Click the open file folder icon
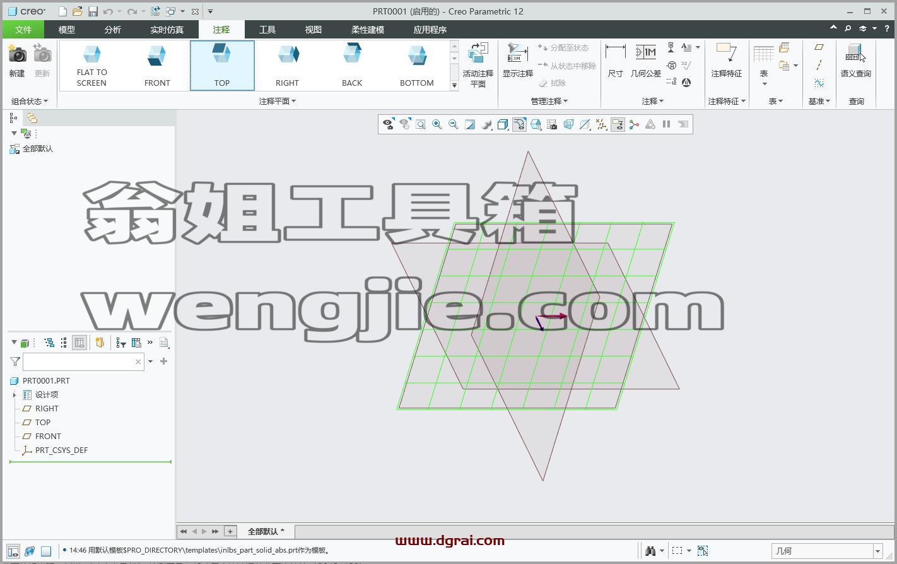This screenshot has width=897, height=564. [x=77, y=11]
